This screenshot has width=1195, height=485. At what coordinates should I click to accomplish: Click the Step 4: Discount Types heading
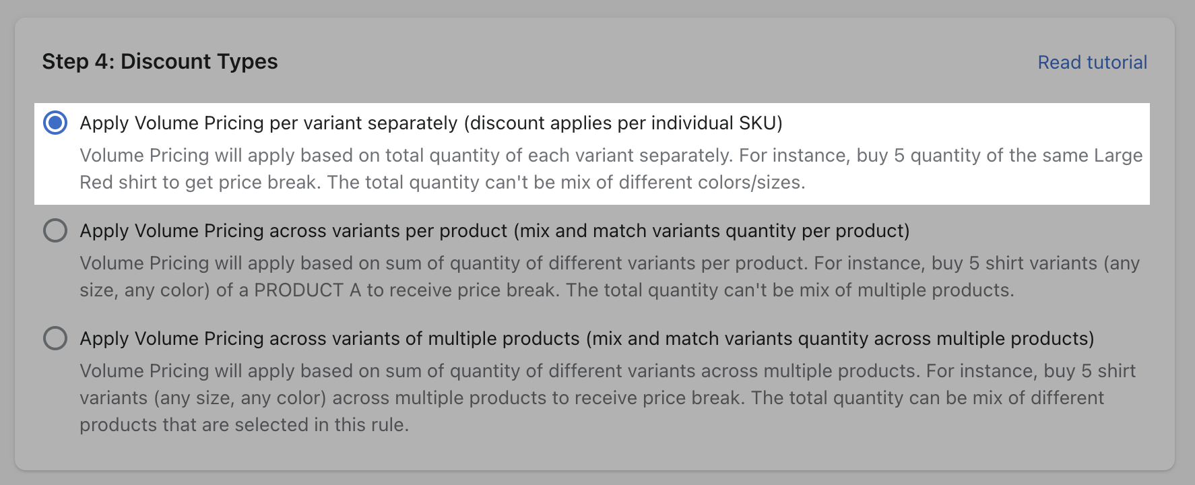point(160,61)
